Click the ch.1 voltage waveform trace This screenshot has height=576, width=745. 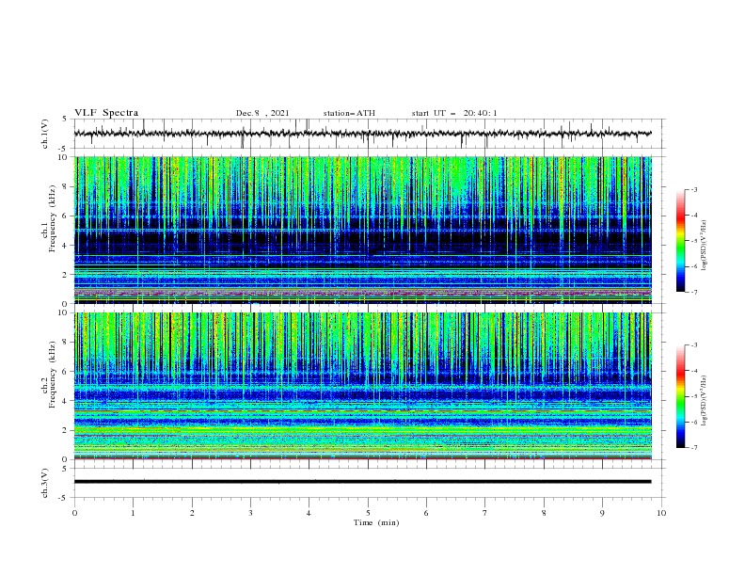point(362,134)
